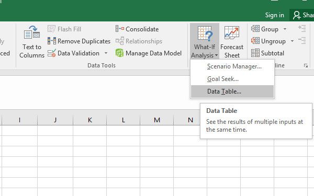Select column K header
Viewport: 314px width, 196px height.
[90, 120]
